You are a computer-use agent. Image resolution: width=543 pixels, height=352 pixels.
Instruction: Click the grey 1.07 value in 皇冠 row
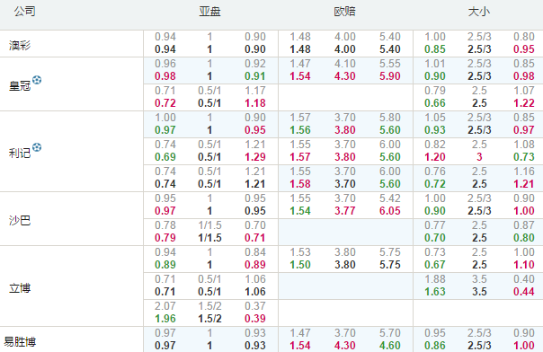[x=524, y=91]
